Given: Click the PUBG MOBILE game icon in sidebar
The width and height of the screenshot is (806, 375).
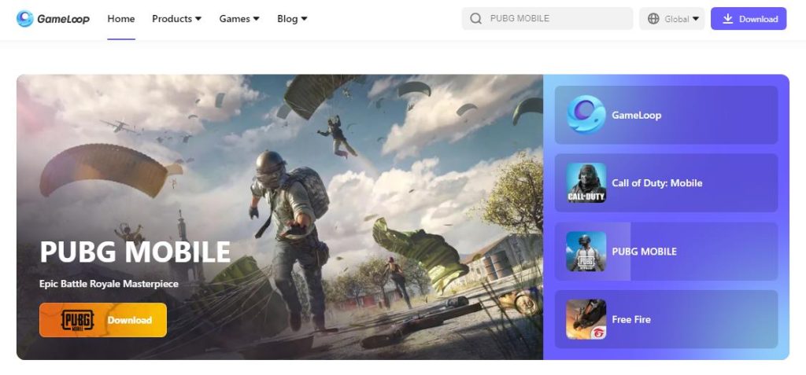Looking at the screenshot, I should coord(586,252).
